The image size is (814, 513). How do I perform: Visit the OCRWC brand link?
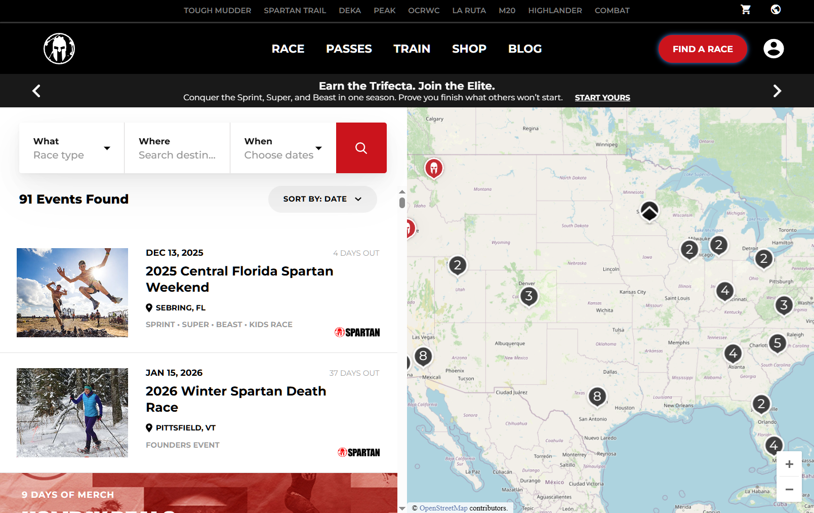coord(424,10)
